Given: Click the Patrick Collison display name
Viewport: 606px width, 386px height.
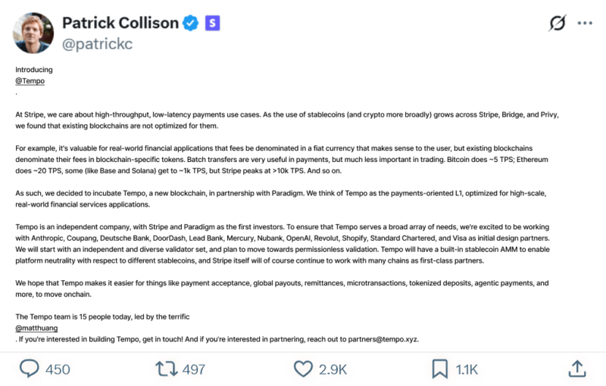Looking at the screenshot, I should (119, 23).
